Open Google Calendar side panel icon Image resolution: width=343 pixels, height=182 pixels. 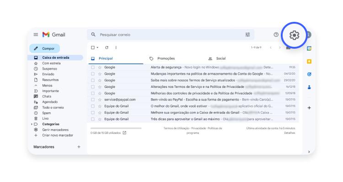(309, 48)
